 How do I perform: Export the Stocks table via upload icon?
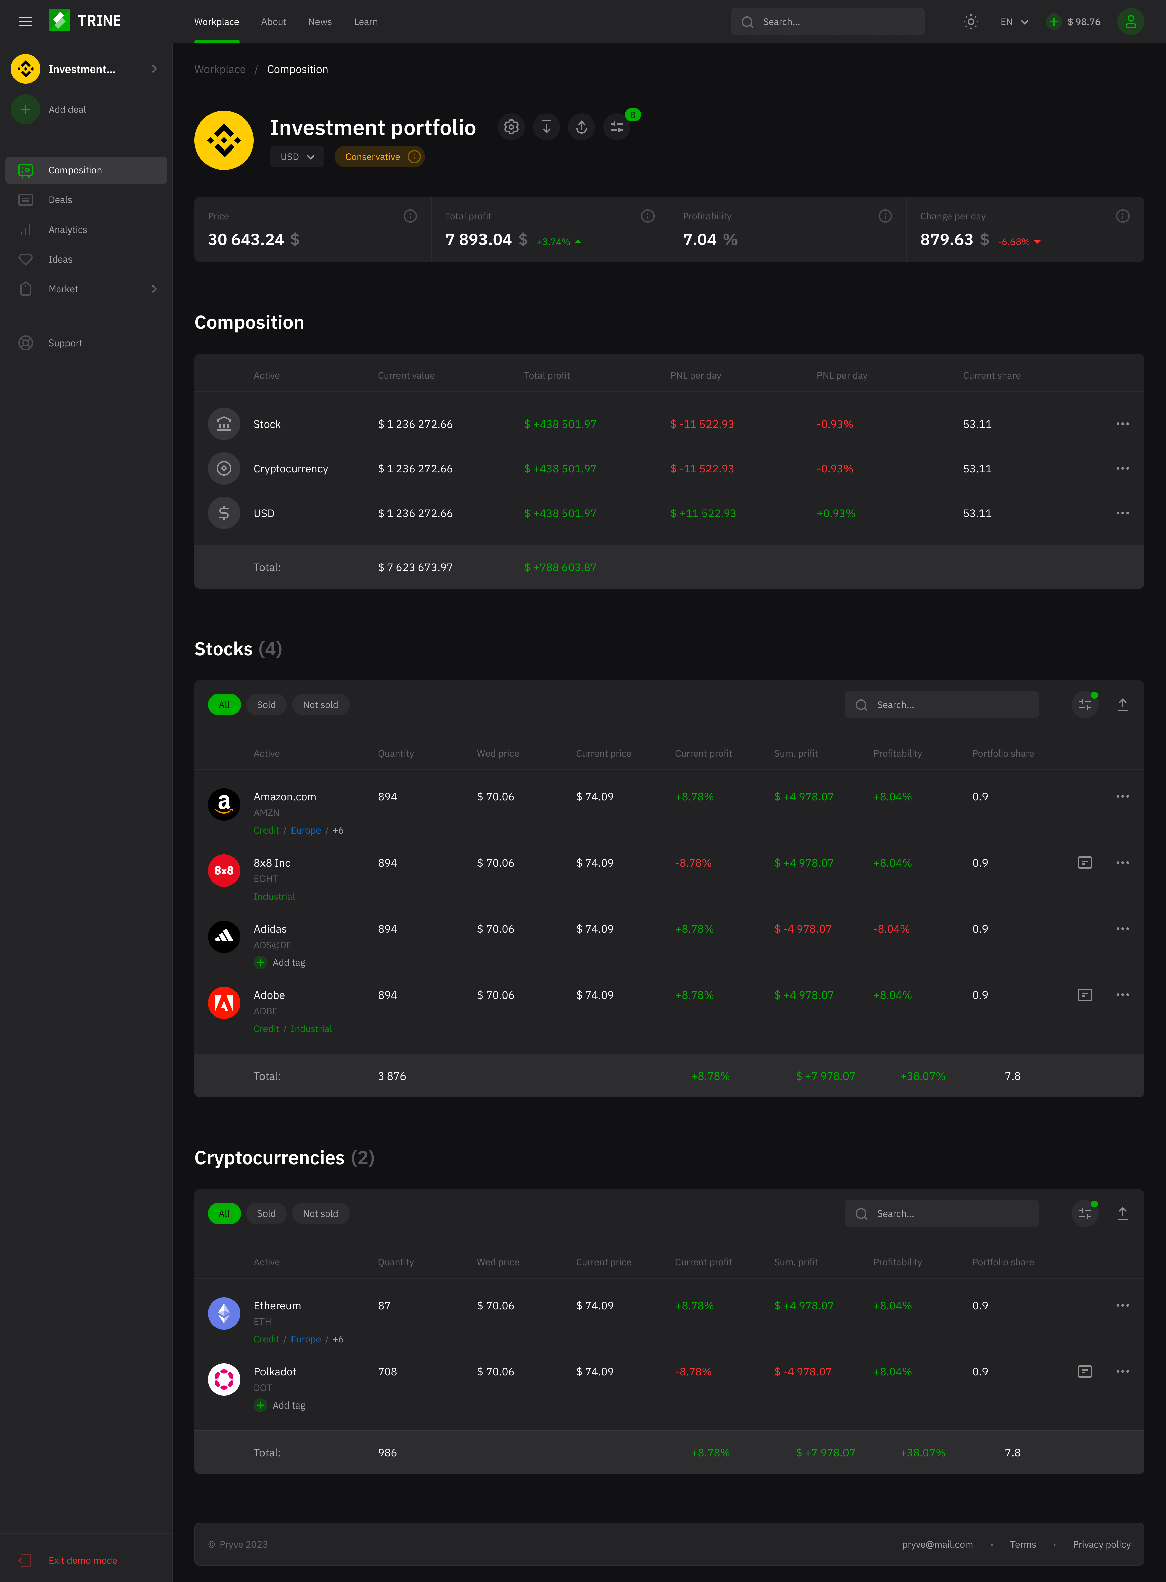click(1122, 705)
